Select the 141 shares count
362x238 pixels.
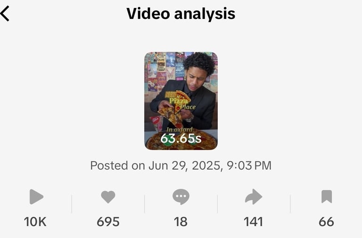pyautogui.click(x=253, y=222)
